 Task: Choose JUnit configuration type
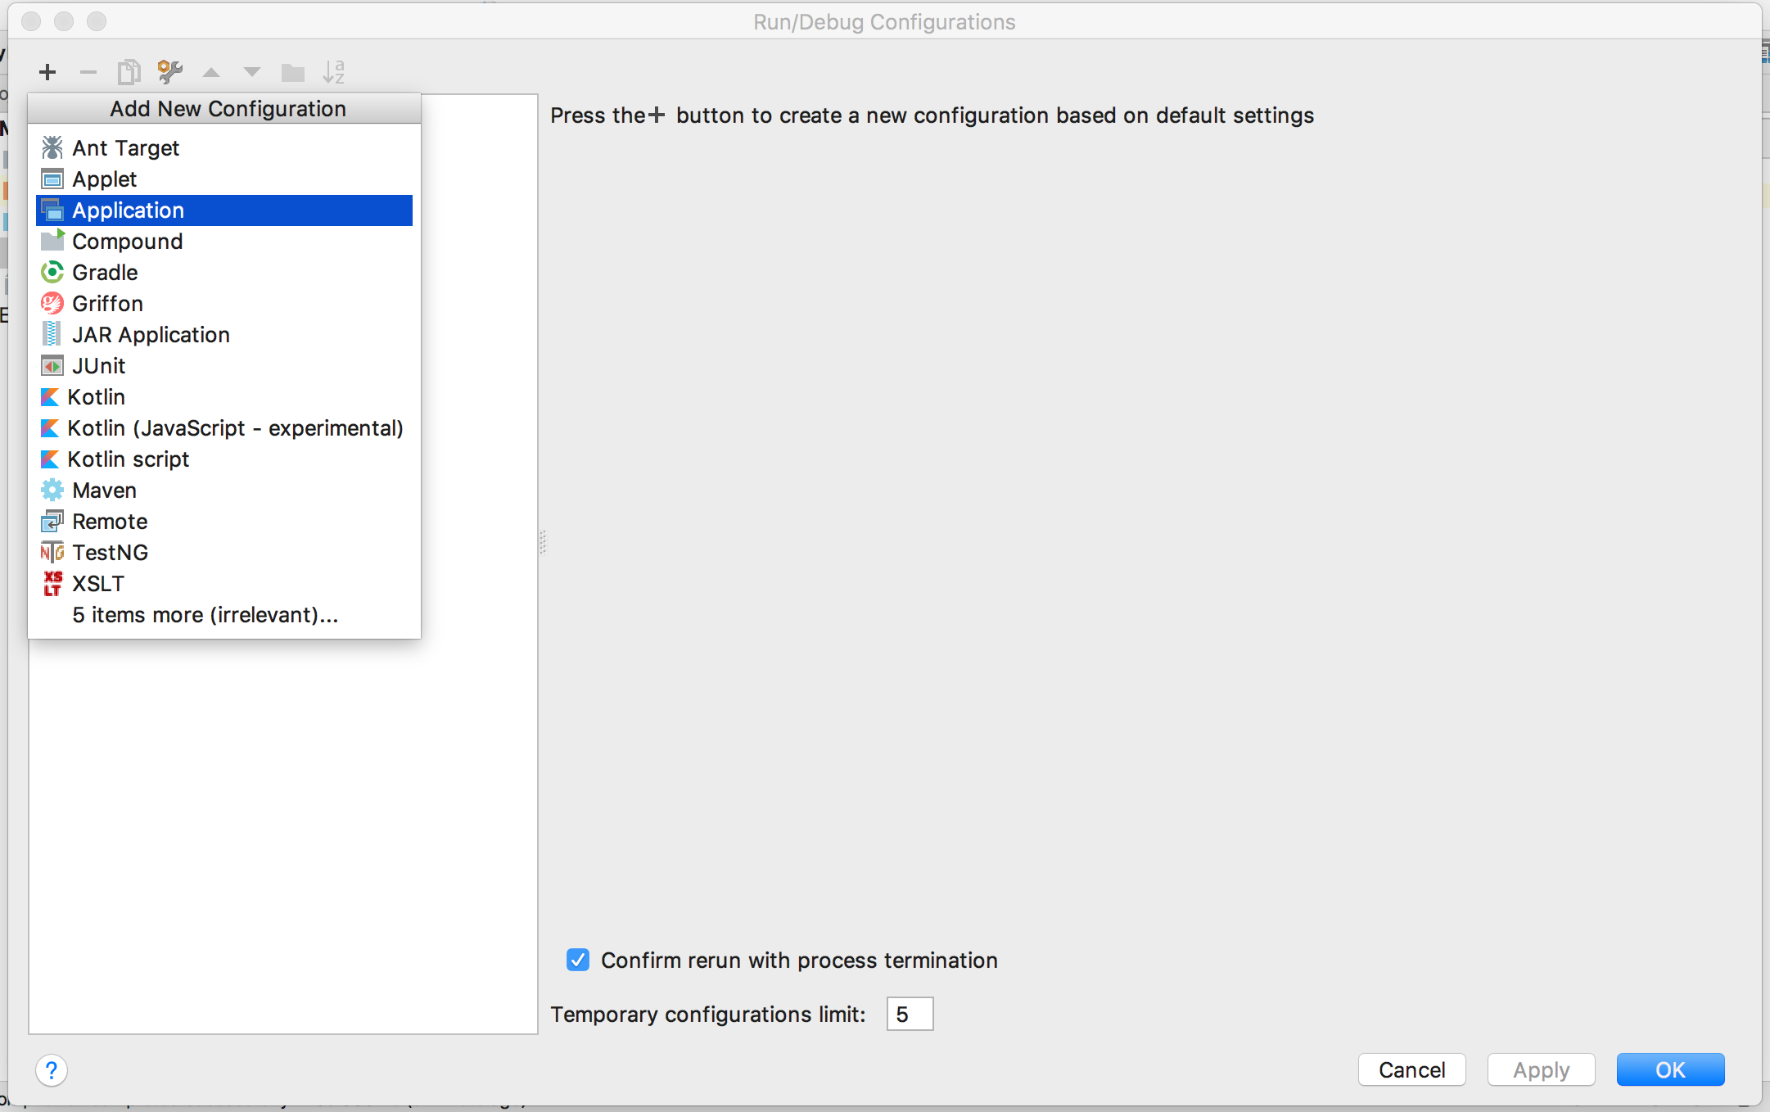(224, 366)
